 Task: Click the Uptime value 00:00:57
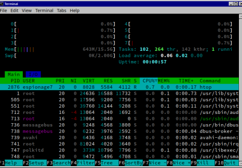154,62
